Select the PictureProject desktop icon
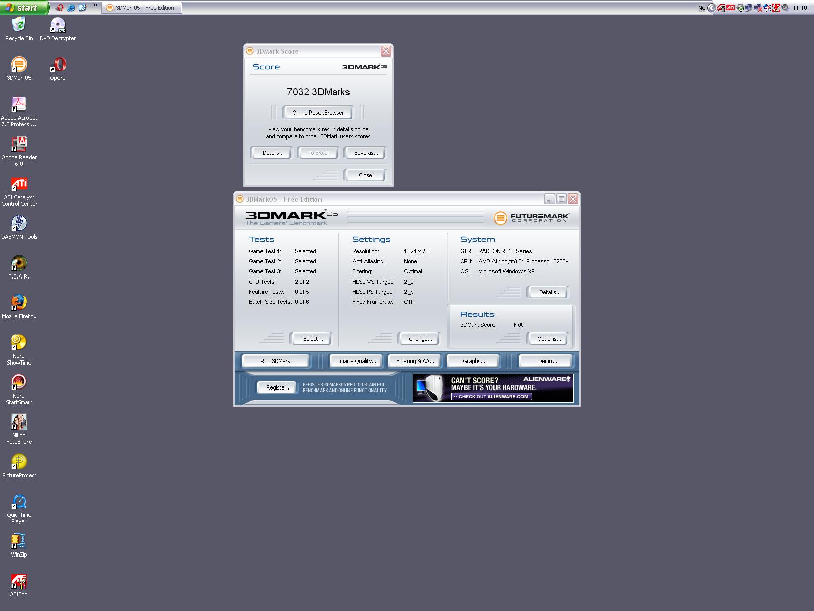Viewport: 814px width, 611px height. (x=19, y=466)
